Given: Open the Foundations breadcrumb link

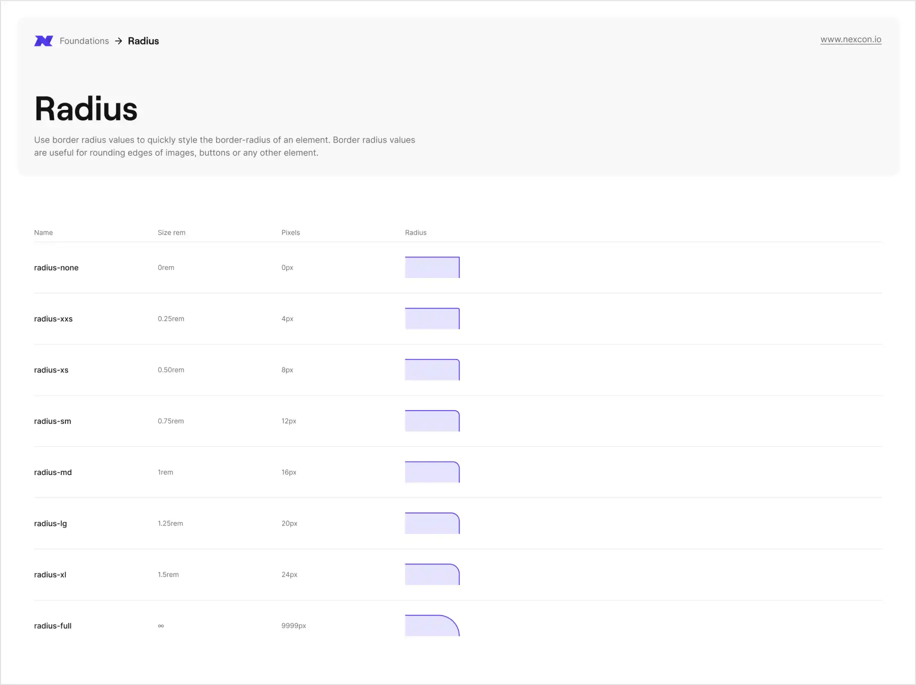Looking at the screenshot, I should pyautogui.click(x=84, y=40).
